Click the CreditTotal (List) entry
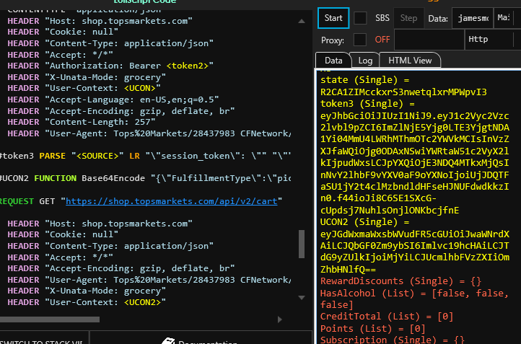Image resolution: width=521 pixels, height=344 pixels. point(387,317)
